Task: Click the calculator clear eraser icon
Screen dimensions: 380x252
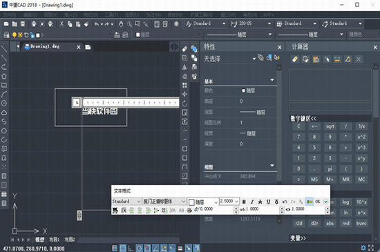Action: pyautogui.click(x=295, y=59)
